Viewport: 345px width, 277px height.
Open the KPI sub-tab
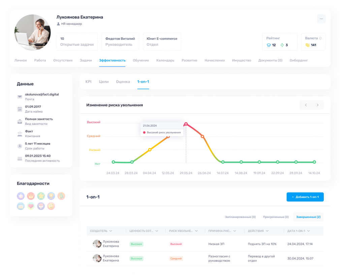point(88,82)
